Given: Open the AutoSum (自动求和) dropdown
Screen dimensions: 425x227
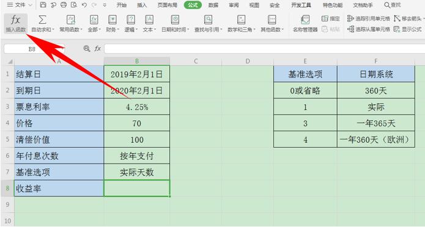Looking at the screenshot, I should click(x=43, y=24).
